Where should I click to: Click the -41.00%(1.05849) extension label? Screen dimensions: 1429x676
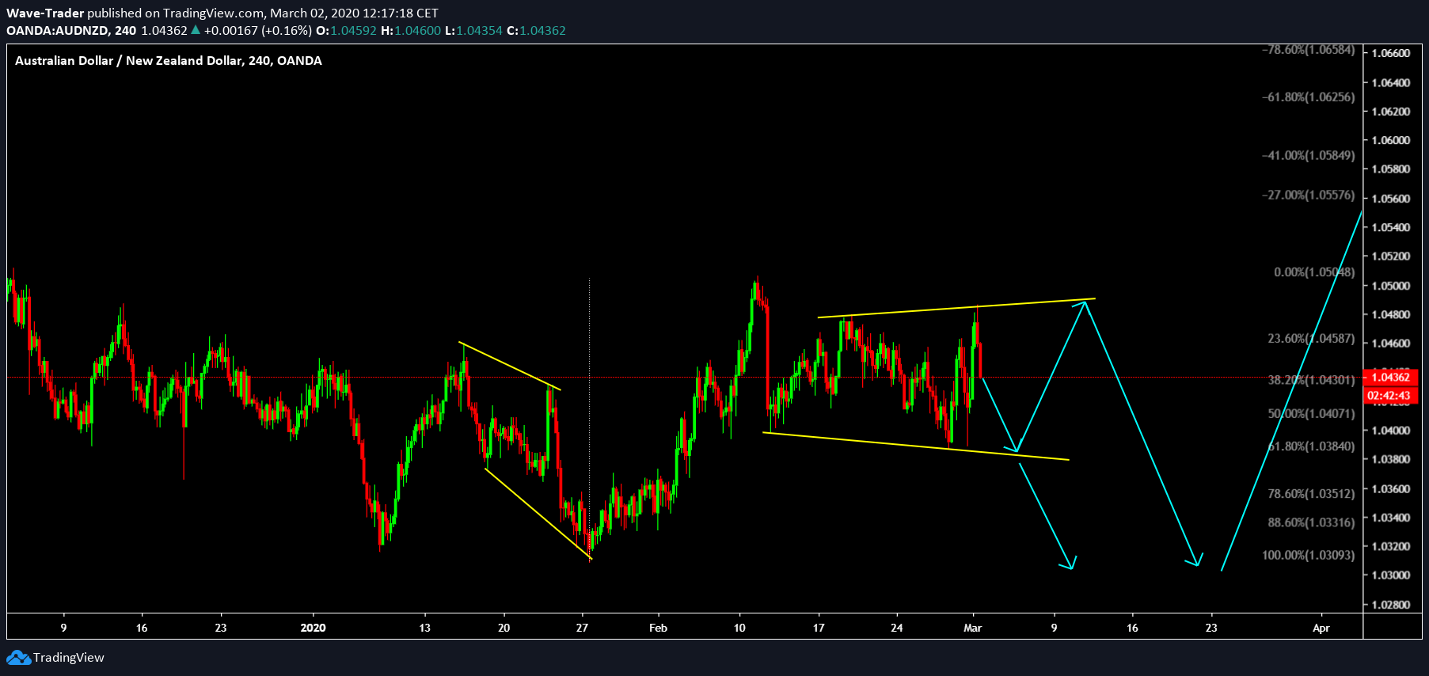click(x=1308, y=155)
